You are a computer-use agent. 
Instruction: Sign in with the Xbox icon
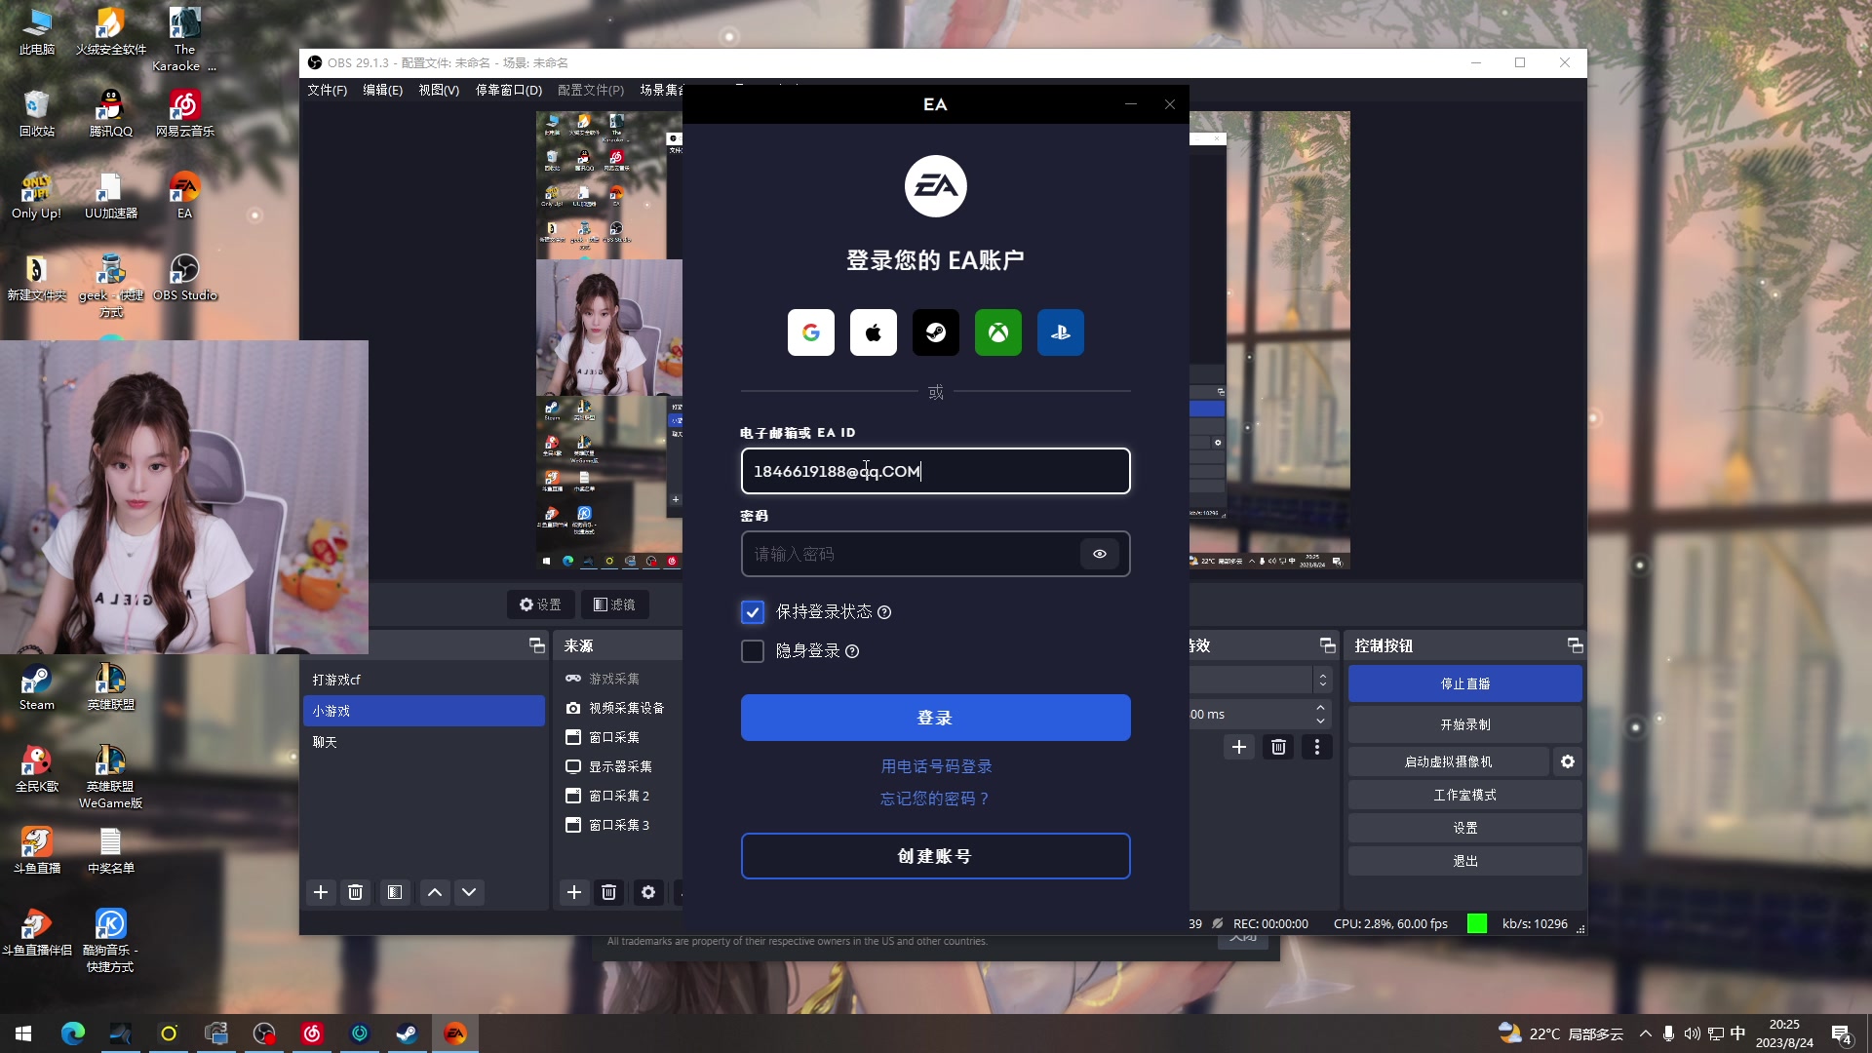[x=998, y=332]
